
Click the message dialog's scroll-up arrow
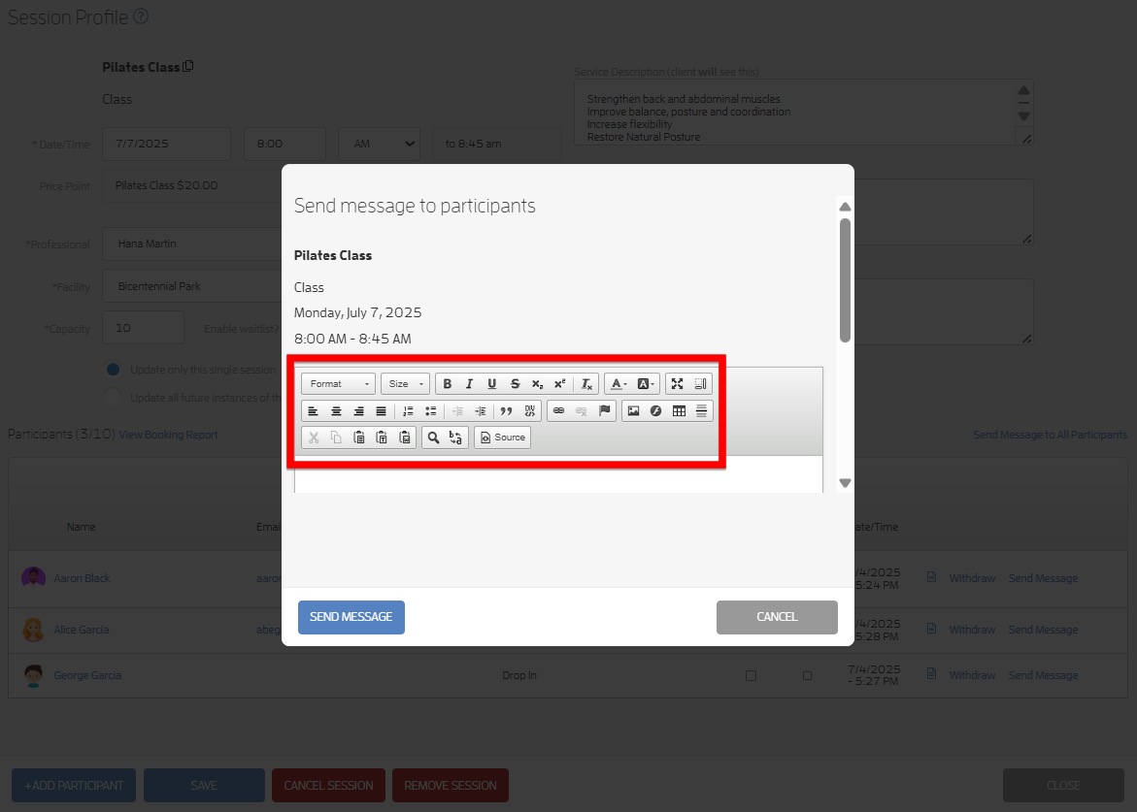(845, 207)
